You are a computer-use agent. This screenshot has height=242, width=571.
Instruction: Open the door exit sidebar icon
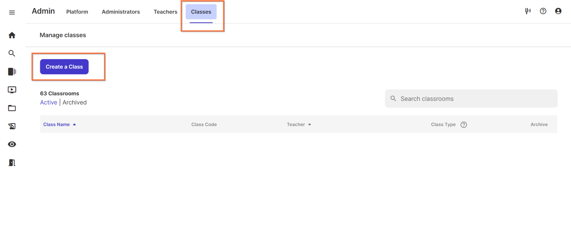pyautogui.click(x=12, y=163)
